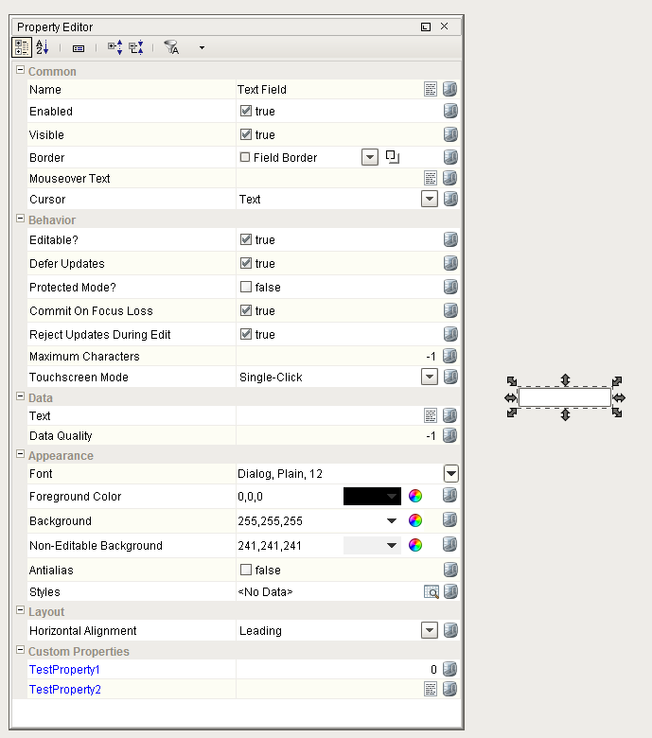652x738 pixels.
Task: Open the Horizontal Alignment dropdown
Action: click(x=430, y=631)
